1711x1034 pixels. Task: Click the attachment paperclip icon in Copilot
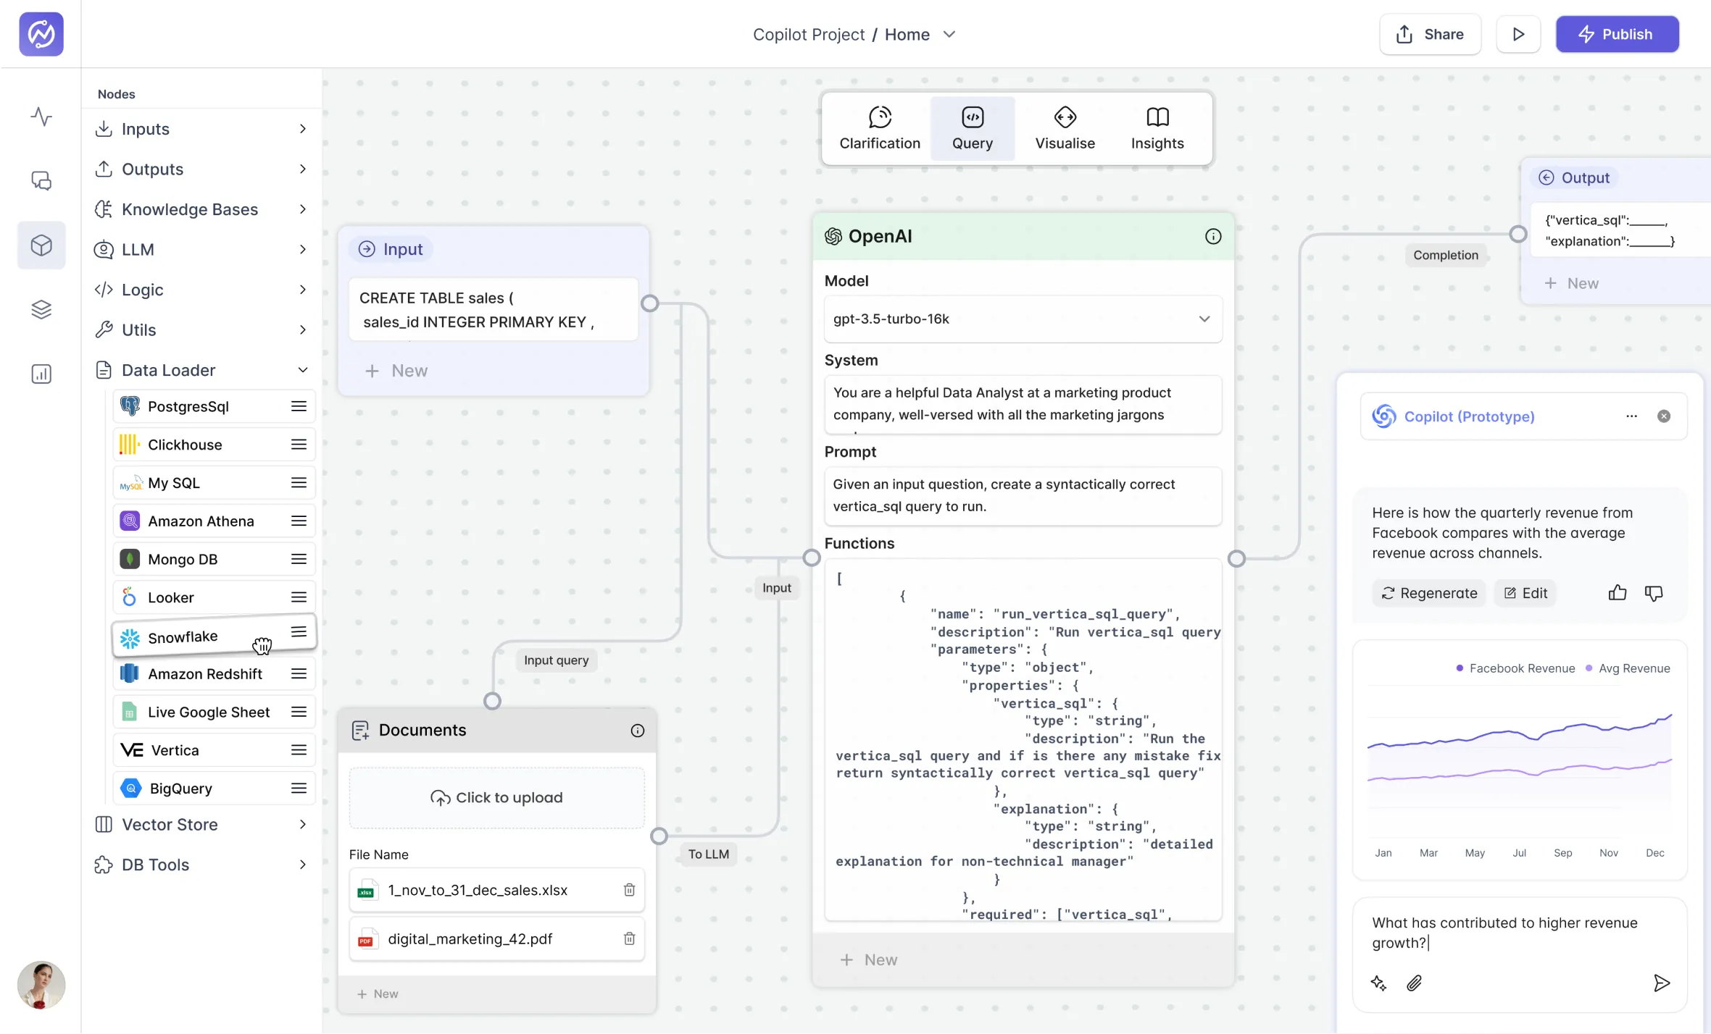click(1414, 983)
